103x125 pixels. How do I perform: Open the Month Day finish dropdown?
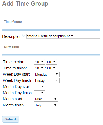[39, 93]
